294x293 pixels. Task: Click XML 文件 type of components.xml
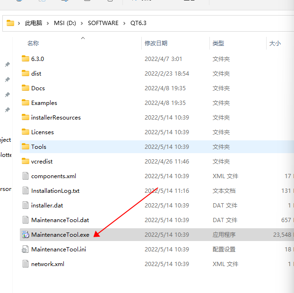pos(225,176)
